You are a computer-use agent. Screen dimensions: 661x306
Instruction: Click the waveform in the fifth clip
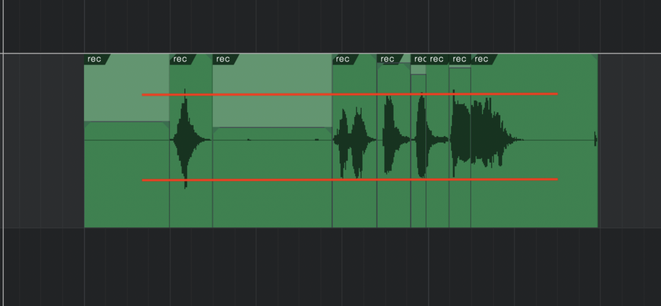389,137
